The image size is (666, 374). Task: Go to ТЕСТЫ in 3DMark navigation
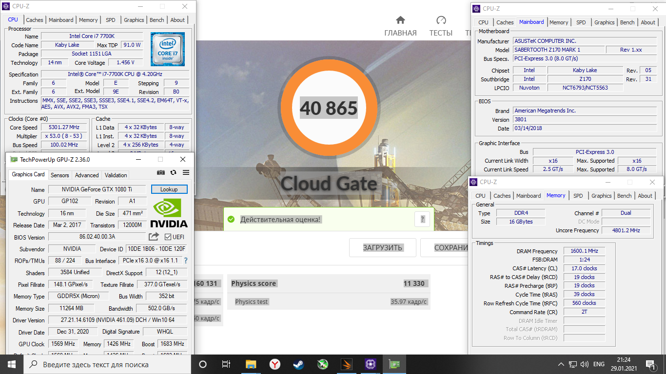click(x=441, y=33)
